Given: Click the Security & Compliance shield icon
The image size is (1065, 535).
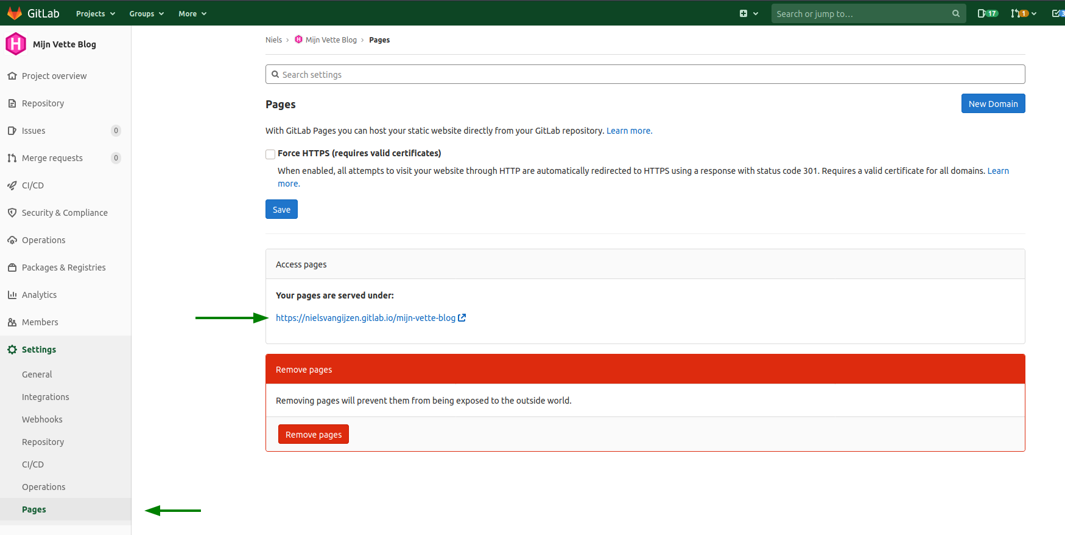Looking at the screenshot, I should coord(12,213).
